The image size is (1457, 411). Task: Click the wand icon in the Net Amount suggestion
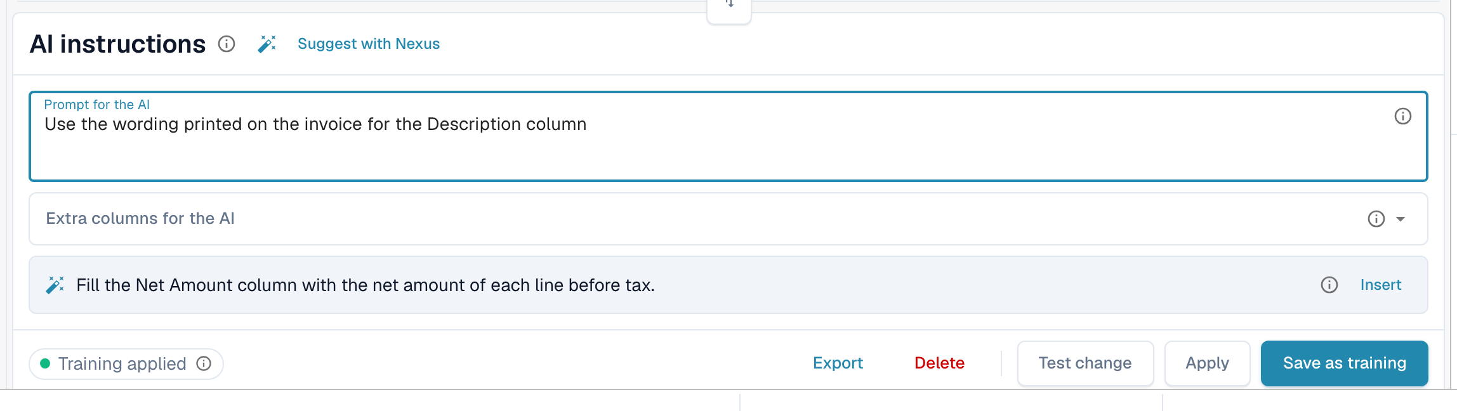coord(55,285)
